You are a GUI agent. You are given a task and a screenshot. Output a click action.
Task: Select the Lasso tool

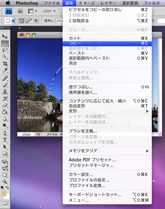(x=5, y=50)
